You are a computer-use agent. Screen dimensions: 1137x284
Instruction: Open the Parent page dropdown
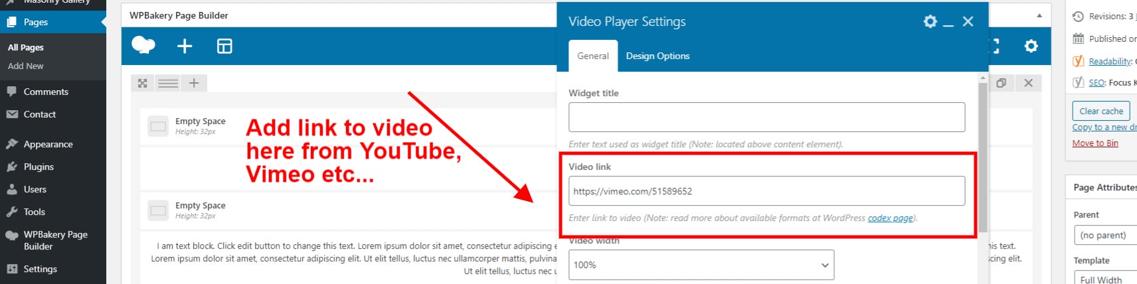pyautogui.click(x=1105, y=235)
